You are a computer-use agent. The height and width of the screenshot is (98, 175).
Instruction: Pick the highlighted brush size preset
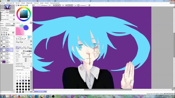tap(23, 81)
